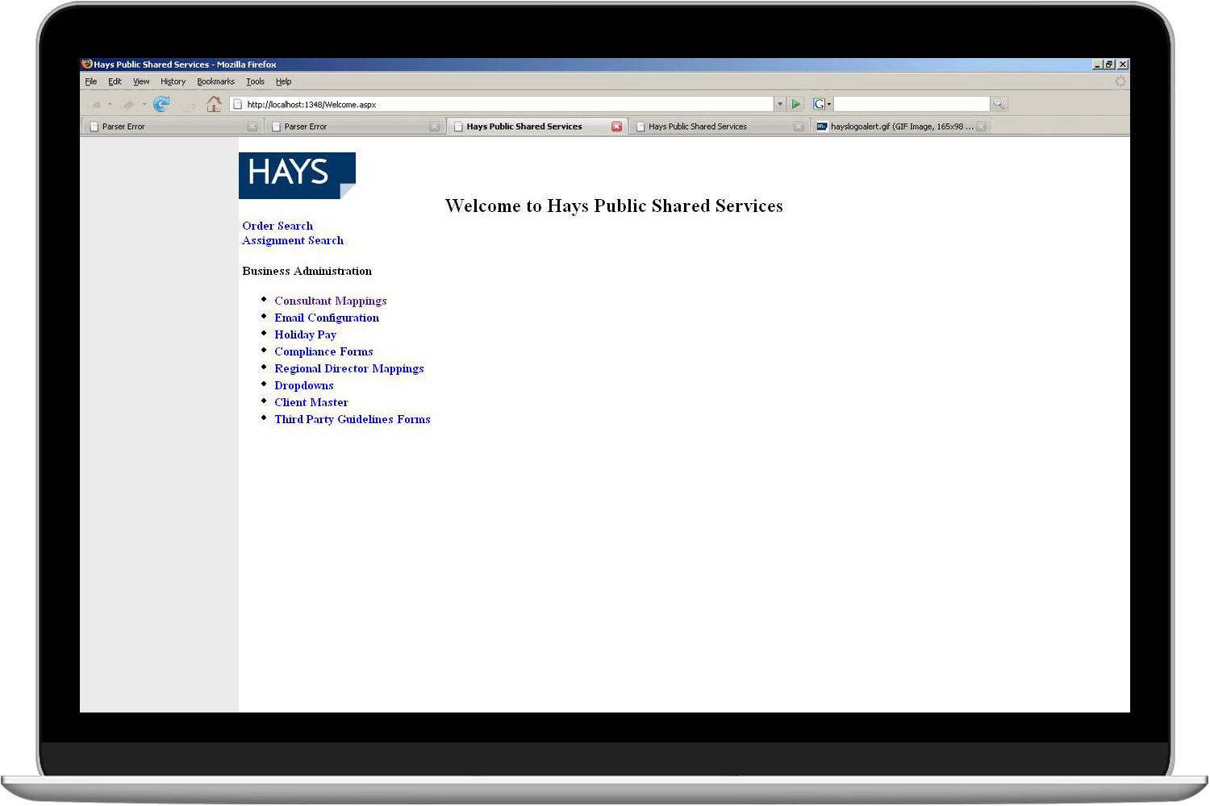Open Third Party Guidelines Forms link
The height and width of the screenshot is (806, 1210).
353,419
